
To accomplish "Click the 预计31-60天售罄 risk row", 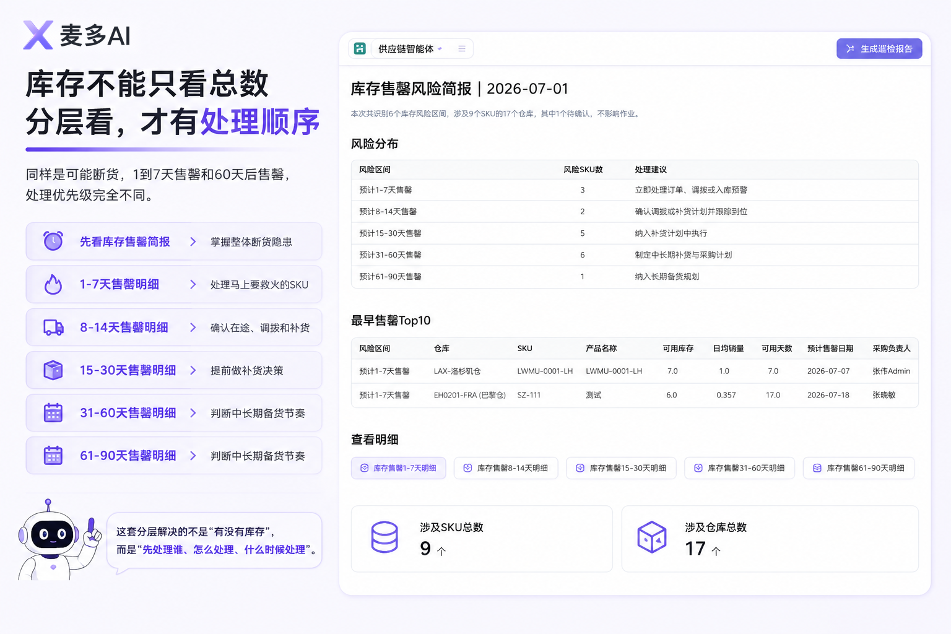I will [x=635, y=255].
